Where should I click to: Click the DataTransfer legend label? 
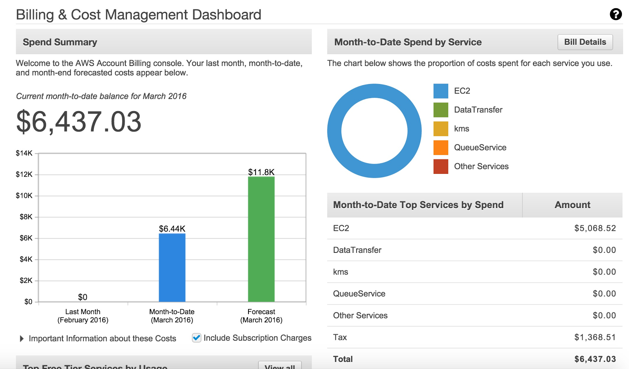pos(478,110)
